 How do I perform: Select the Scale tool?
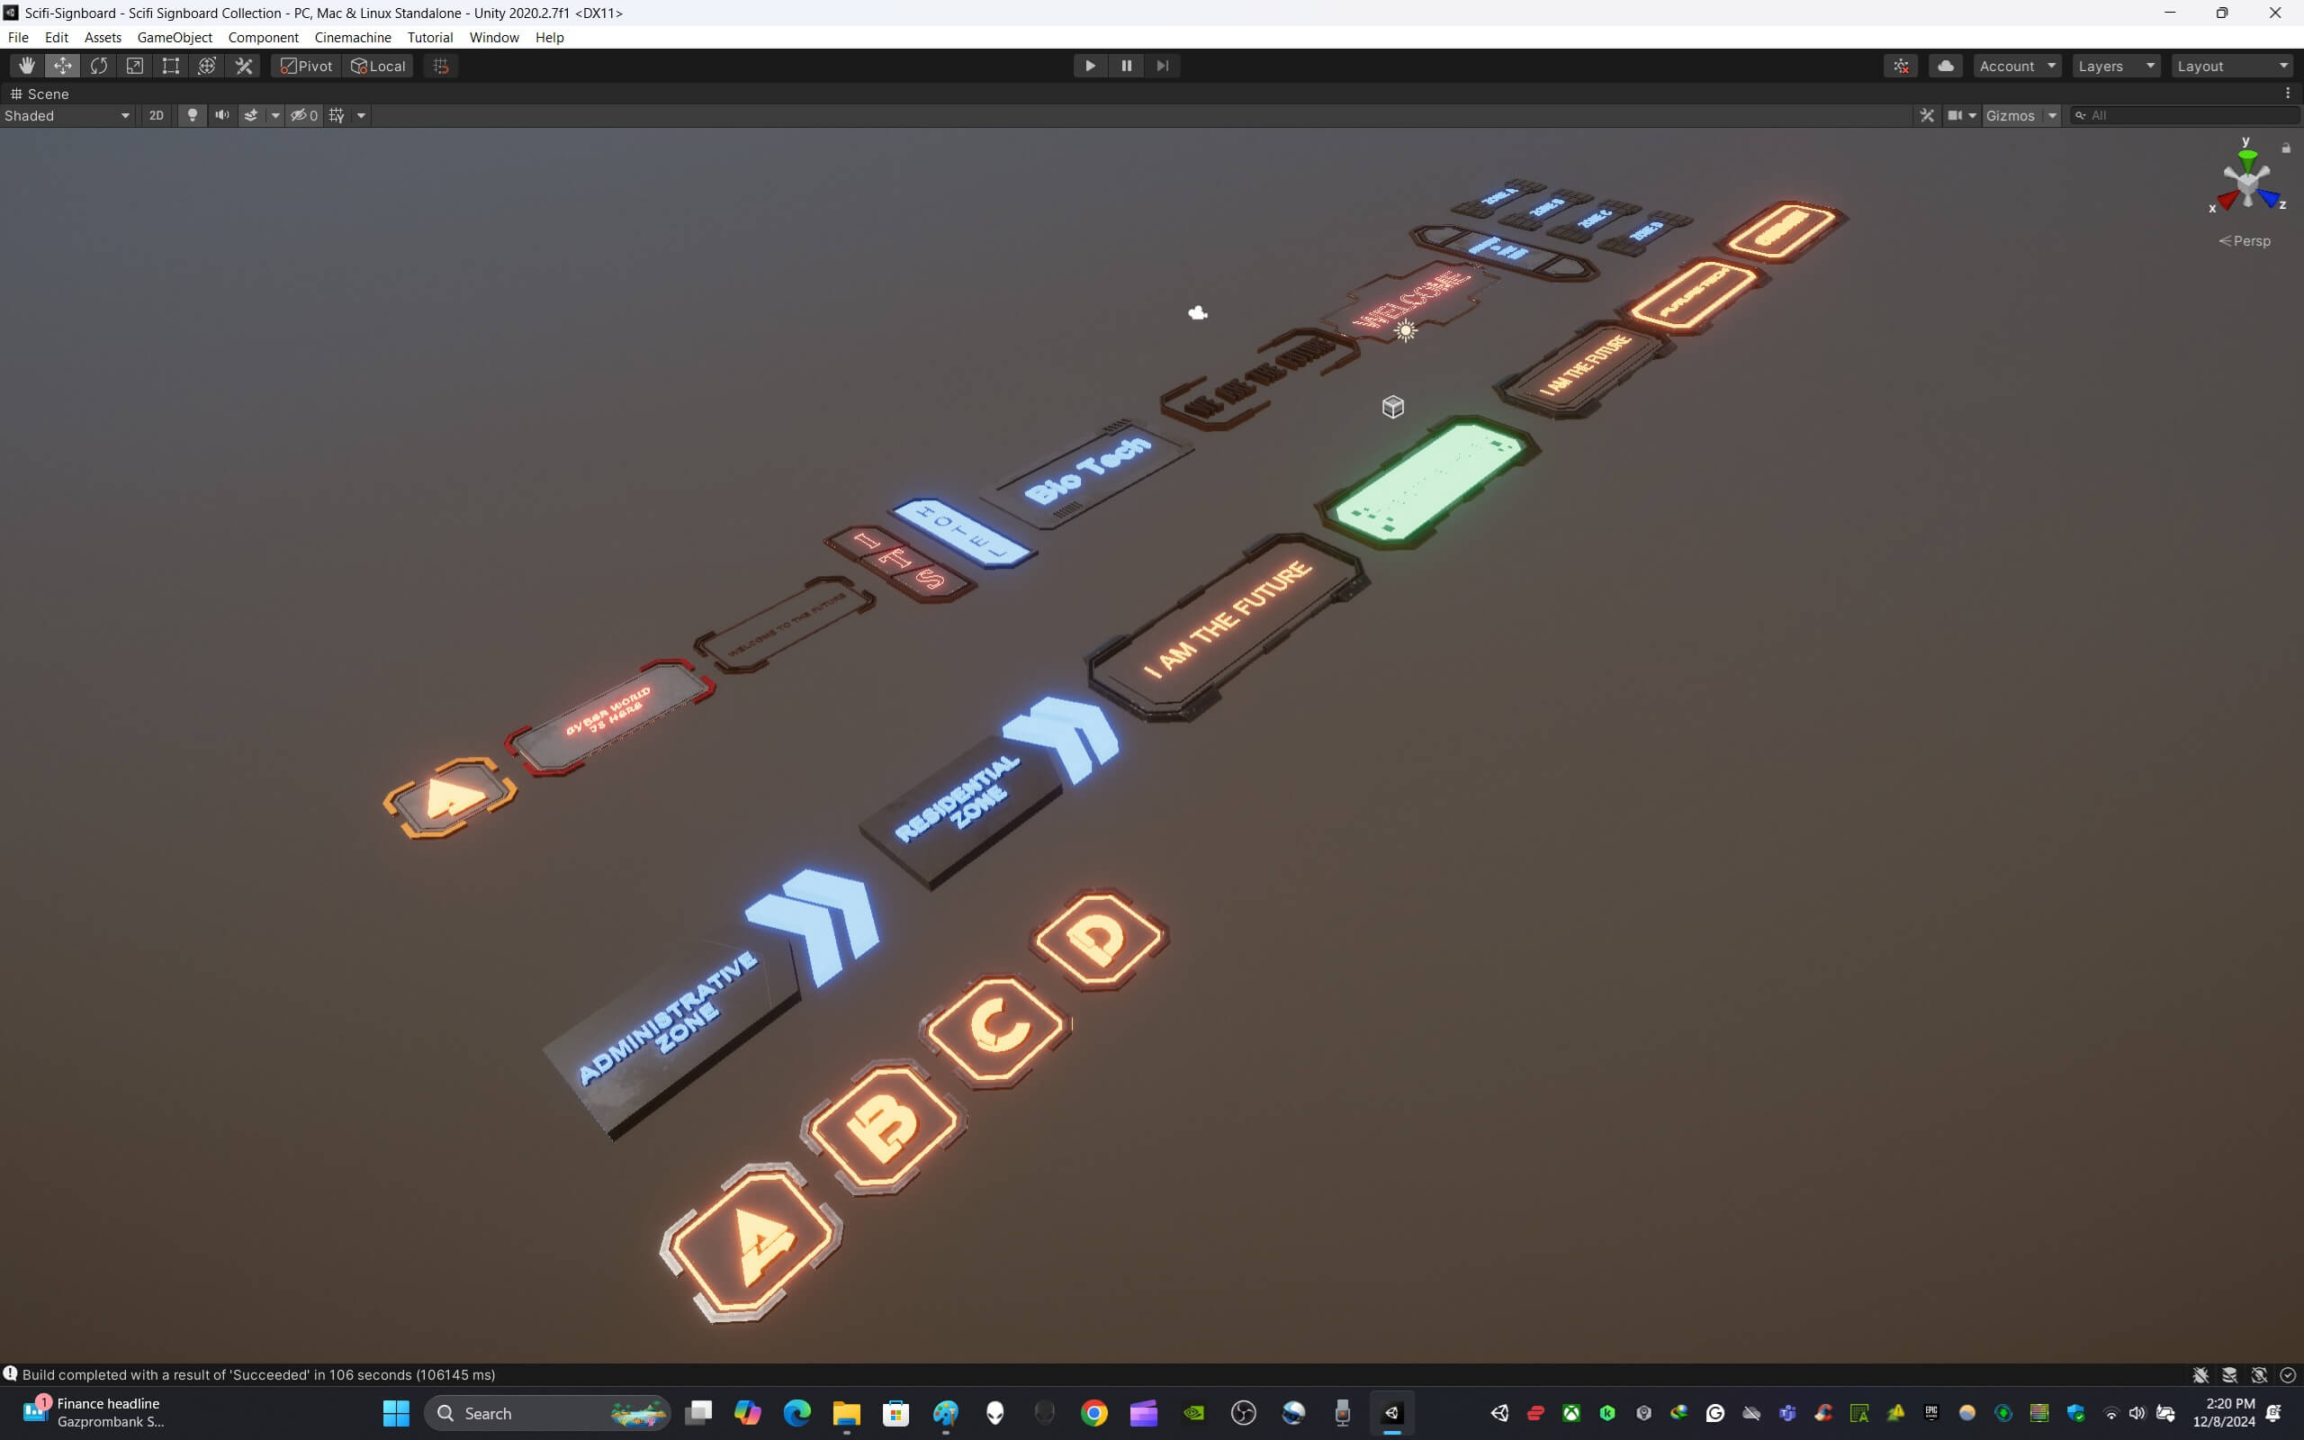point(135,66)
